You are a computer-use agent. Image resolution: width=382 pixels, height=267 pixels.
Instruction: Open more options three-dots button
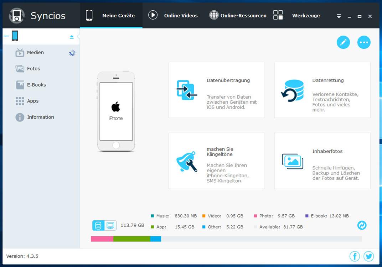coord(364,42)
